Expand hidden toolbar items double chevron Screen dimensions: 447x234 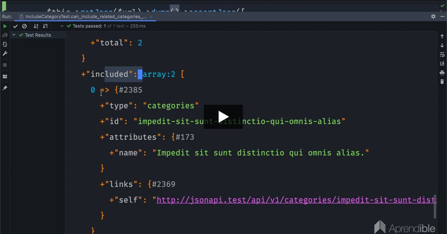click(62, 26)
